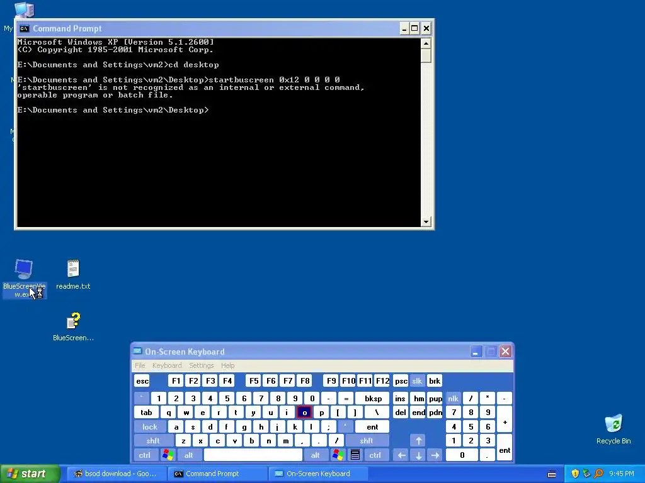Click the psc print screen key
This screenshot has width=645, height=483.
(x=401, y=380)
